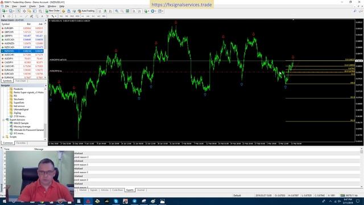This screenshot has height=205, width=364.
Task: Toggle the Navigator folder icon in toolbar
Action: [x=29, y=11]
